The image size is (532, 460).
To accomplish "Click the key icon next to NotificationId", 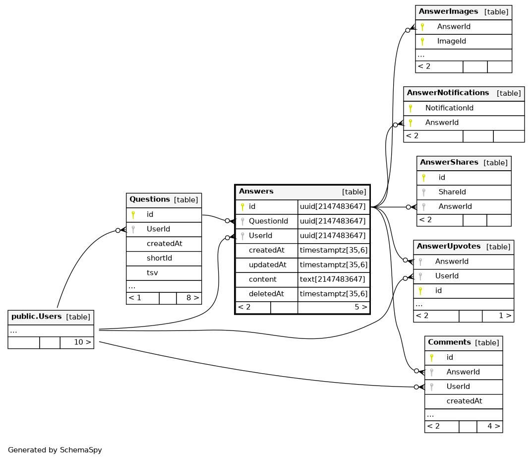I will (411, 108).
